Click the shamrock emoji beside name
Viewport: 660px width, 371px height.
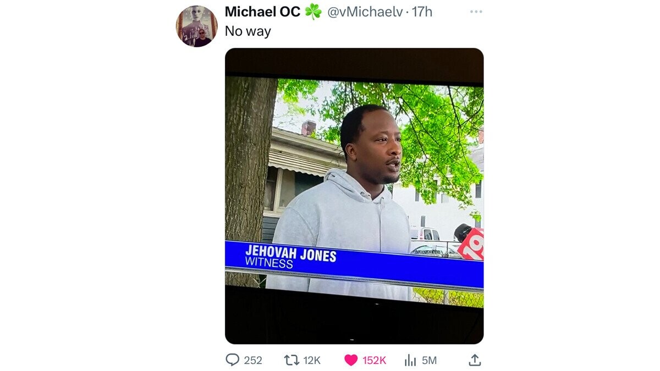click(x=313, y=12)
